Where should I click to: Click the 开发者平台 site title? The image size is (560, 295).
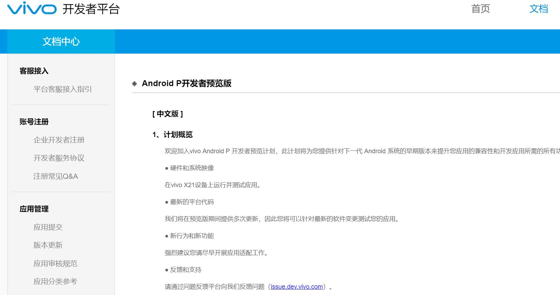tap(91, 9)
